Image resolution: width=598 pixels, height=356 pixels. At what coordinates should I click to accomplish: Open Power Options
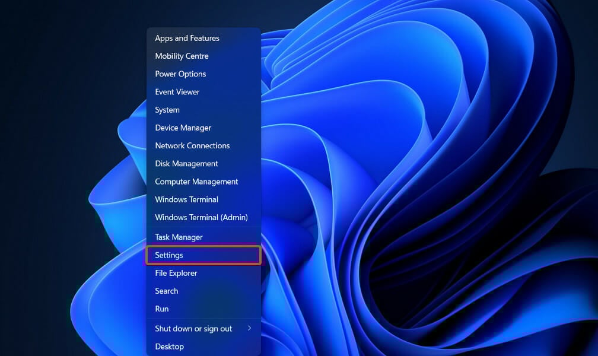[x=203, y=74]
